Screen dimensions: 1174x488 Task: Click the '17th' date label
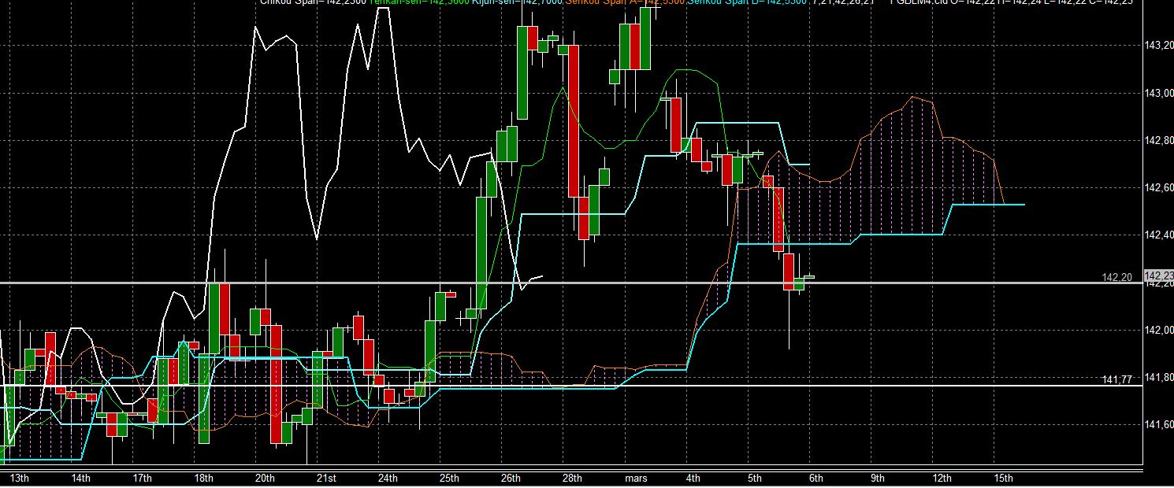click(142, 479)
